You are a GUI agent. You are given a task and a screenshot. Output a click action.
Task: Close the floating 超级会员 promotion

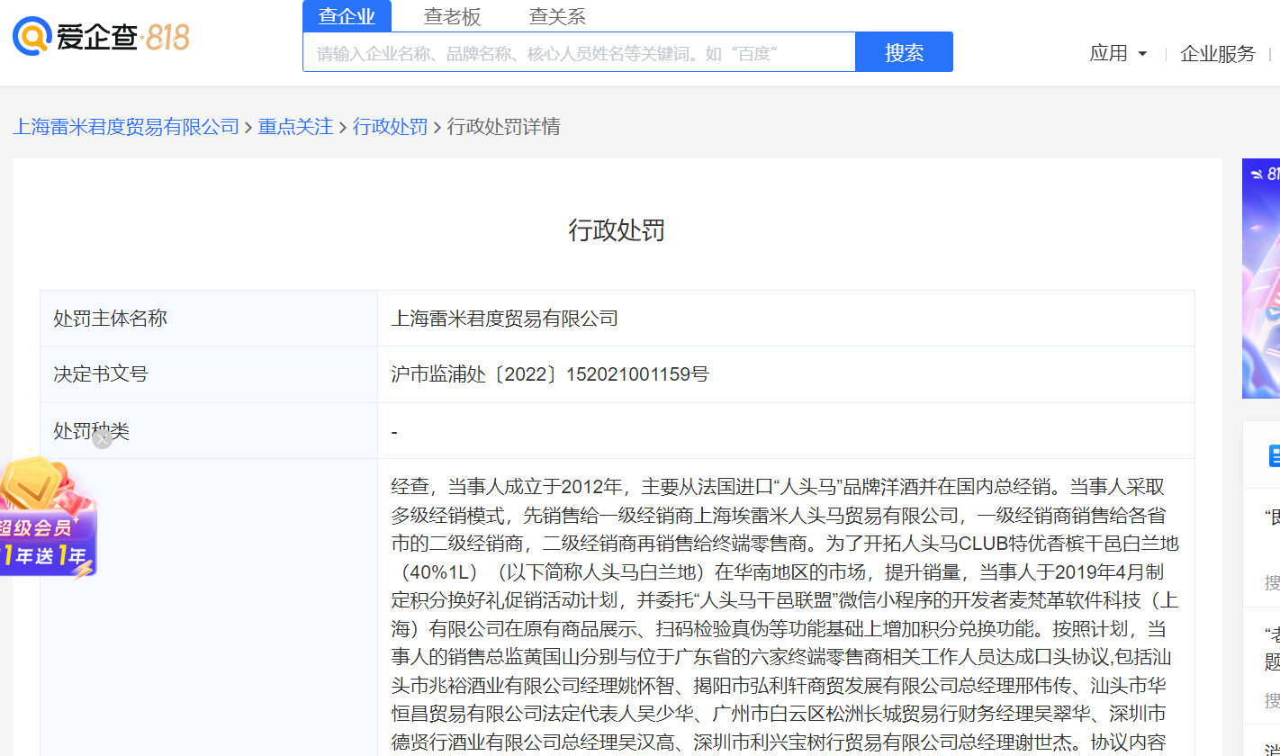[x=103, y=439]
